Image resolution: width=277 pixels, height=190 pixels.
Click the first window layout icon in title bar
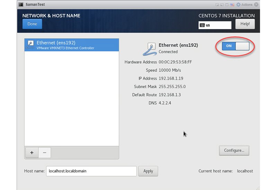(217, 4)
